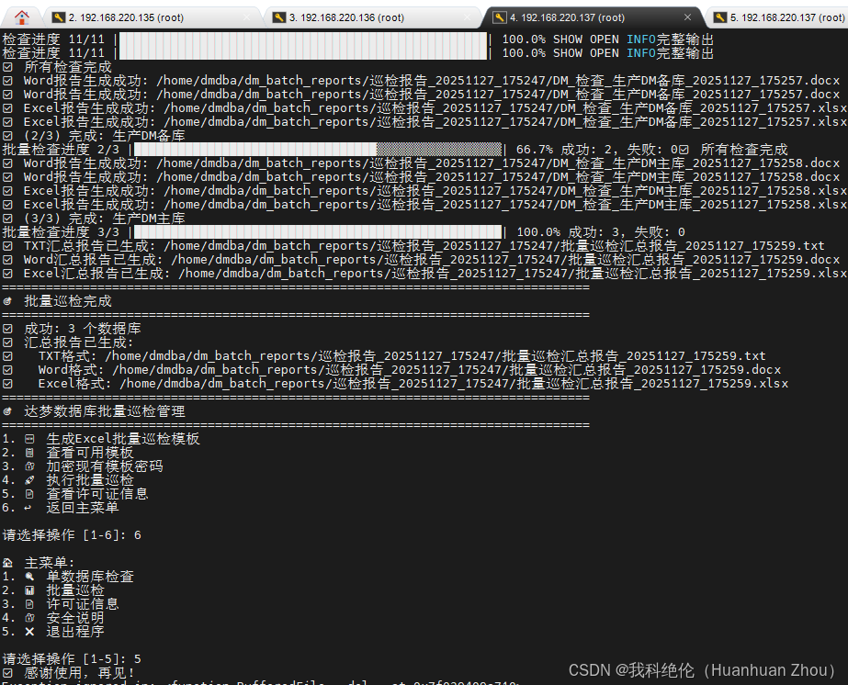Viewport: 848px width, 685px height.
Task: Click the 达梦数据库批量巡检管理 heading
Action: click(105, 411)
